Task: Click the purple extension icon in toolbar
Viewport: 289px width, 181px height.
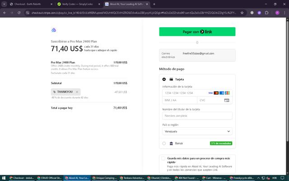Action: pos(259,13)
